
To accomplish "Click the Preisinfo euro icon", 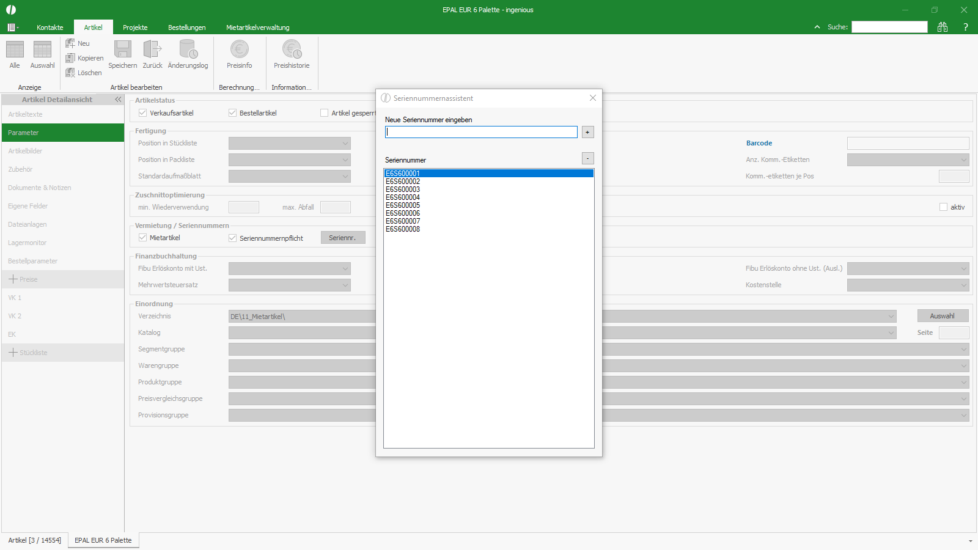I will pyautogui.click(x=240, y=49).
